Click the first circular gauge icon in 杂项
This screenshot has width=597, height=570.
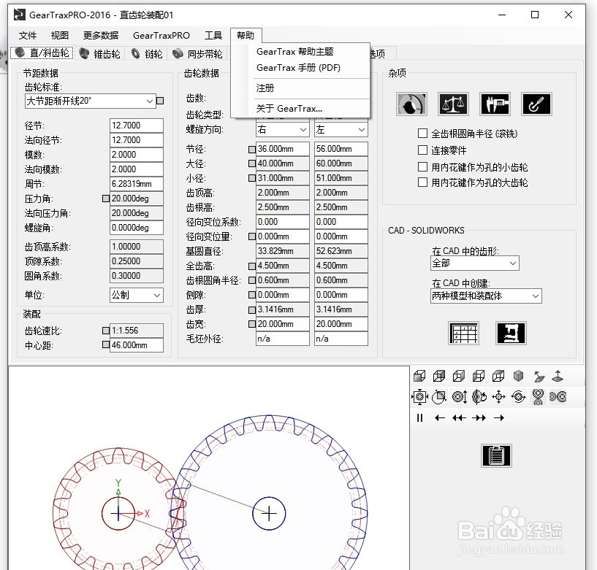(411, 104)
